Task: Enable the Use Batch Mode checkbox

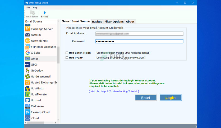Action: [67, 53]
